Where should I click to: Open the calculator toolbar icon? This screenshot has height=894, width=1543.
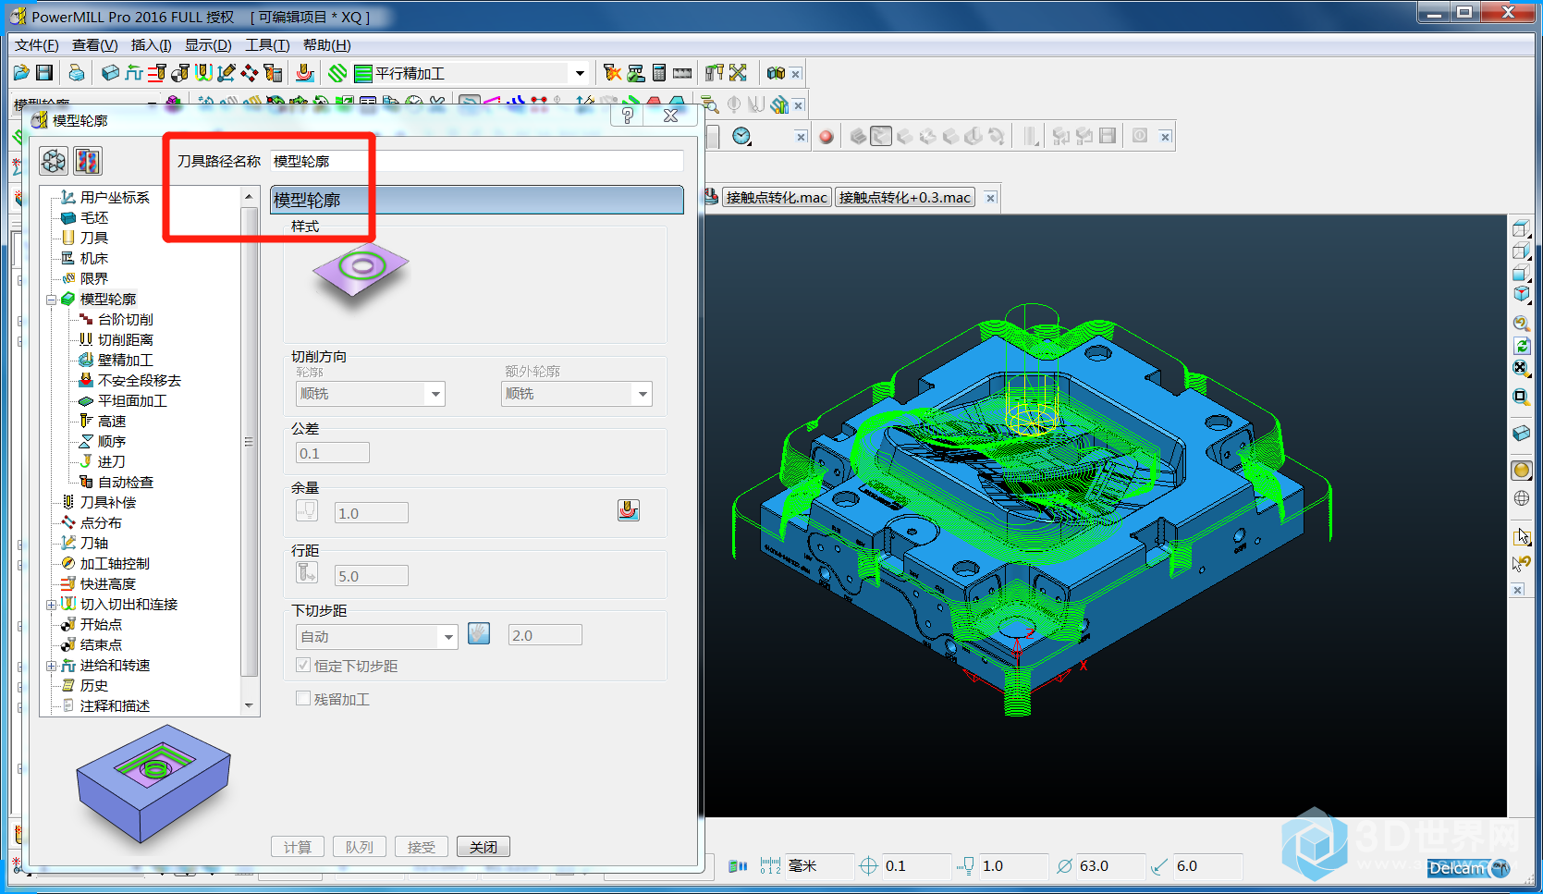[659, 73]
